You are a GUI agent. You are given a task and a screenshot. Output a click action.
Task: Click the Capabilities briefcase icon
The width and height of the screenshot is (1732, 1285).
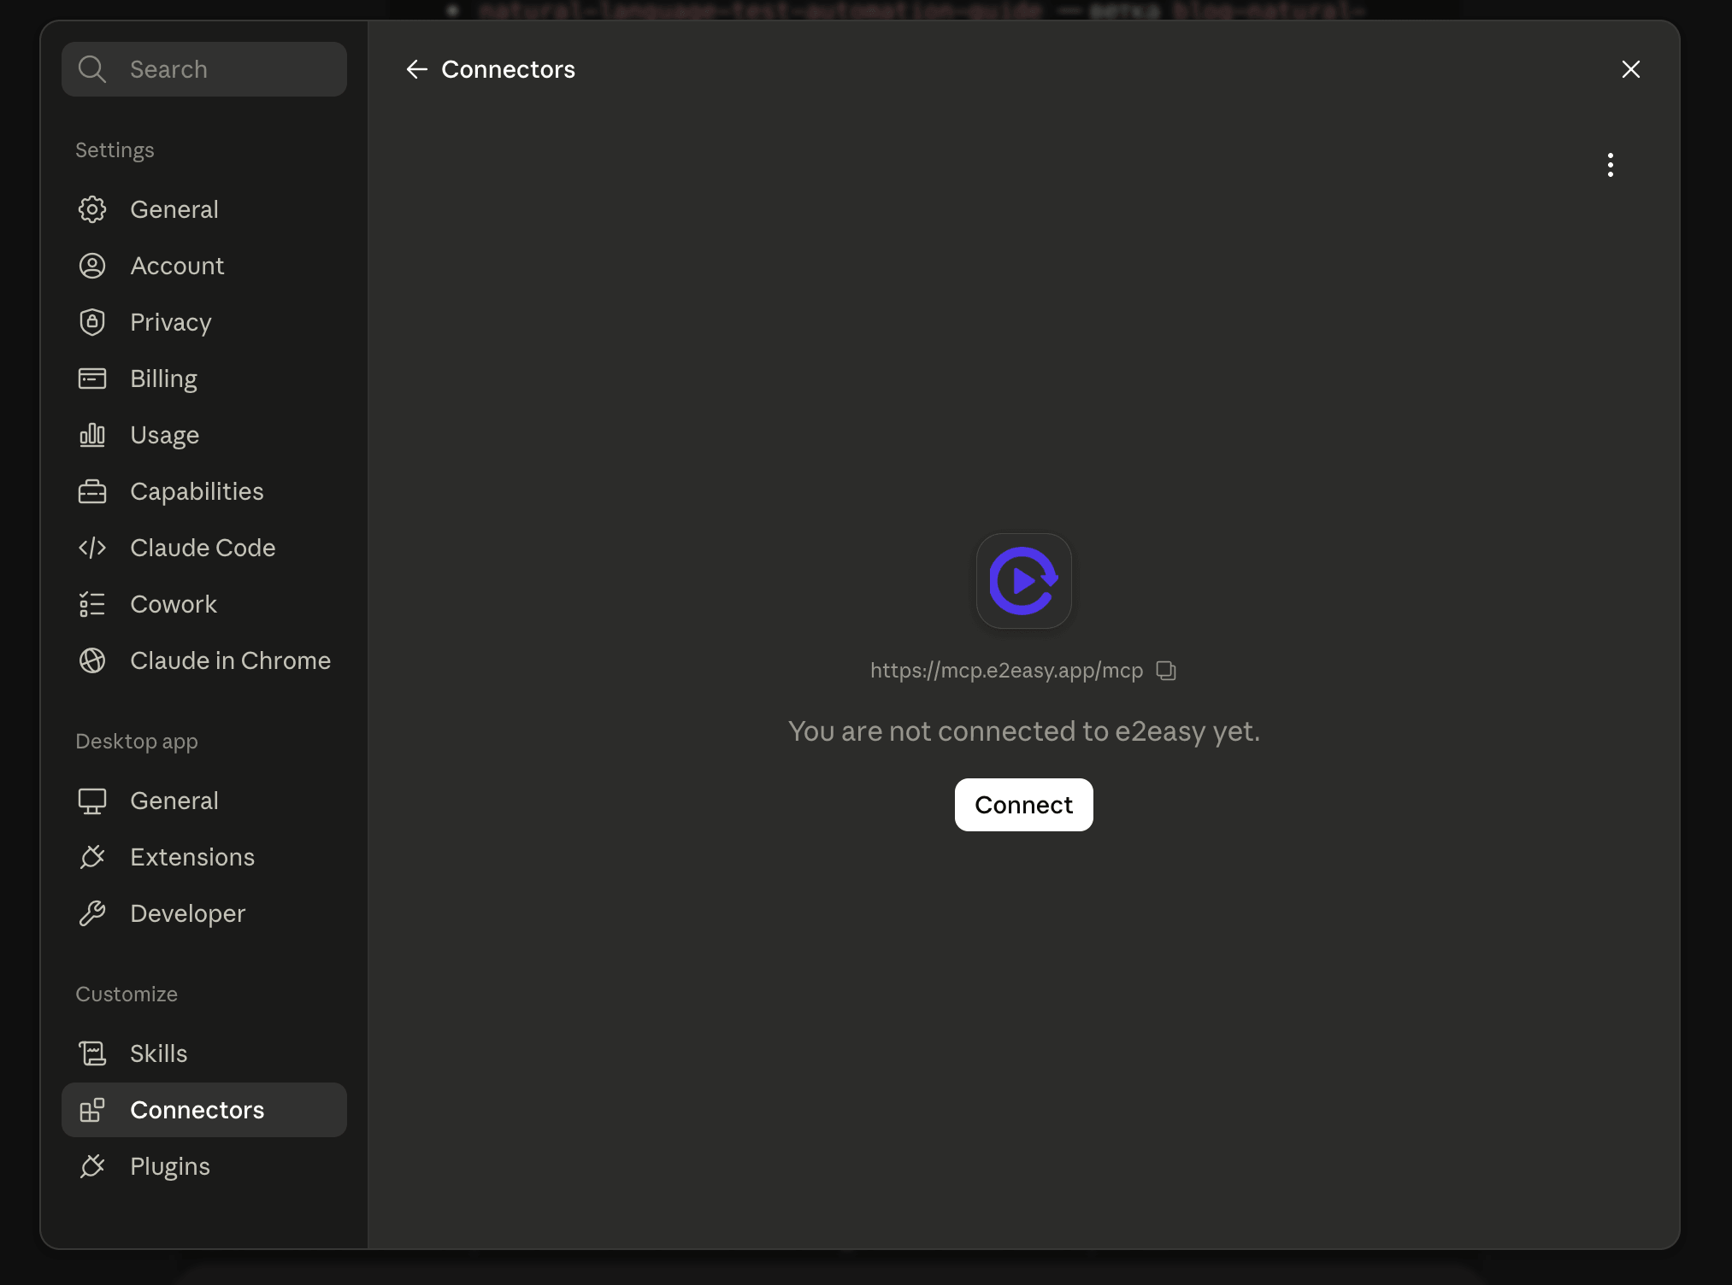pyautogui.click(x=92, y=491)
